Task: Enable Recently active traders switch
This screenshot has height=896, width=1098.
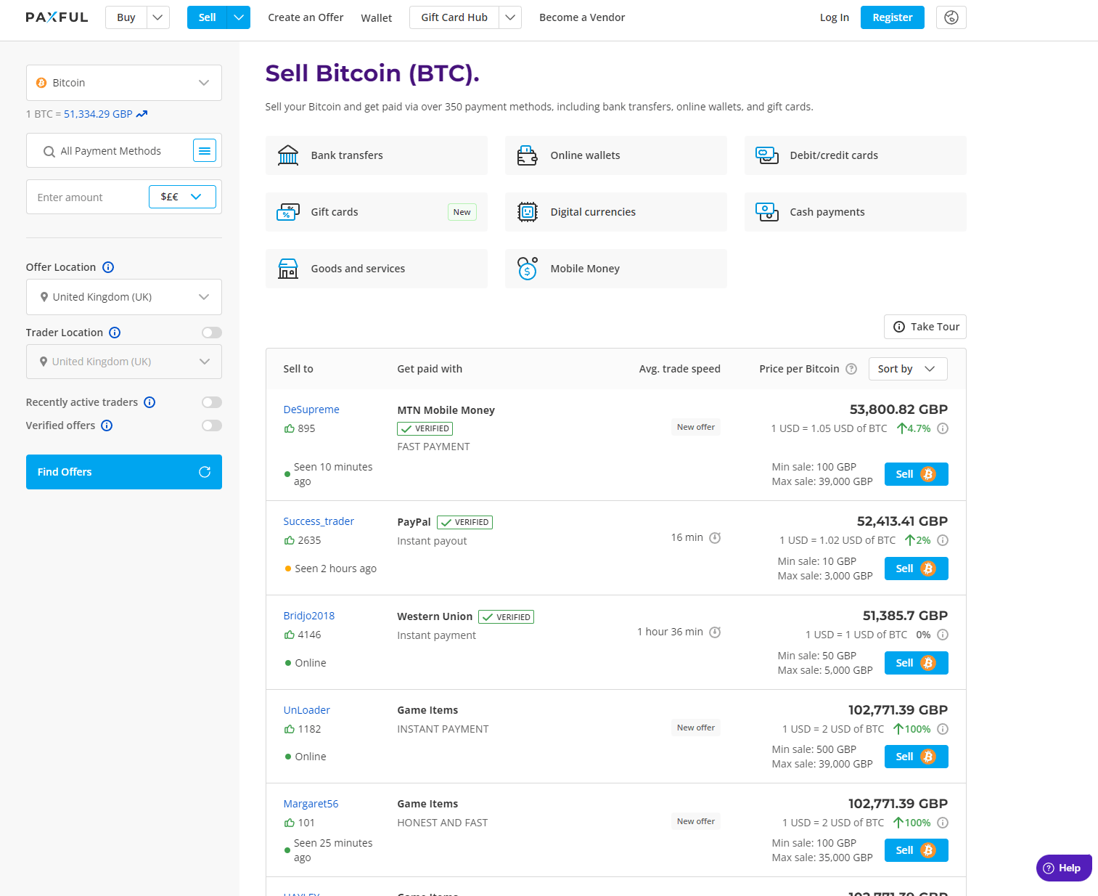Action: click(x=212, y=402)
